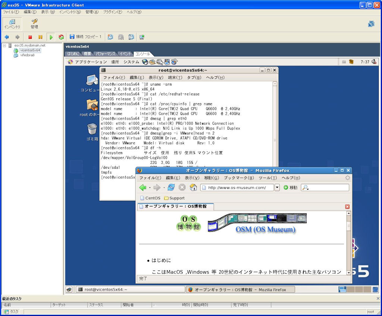The image size is (382, 316).
Task: Switch to the 概要 tab
Action: click(87, 54)
